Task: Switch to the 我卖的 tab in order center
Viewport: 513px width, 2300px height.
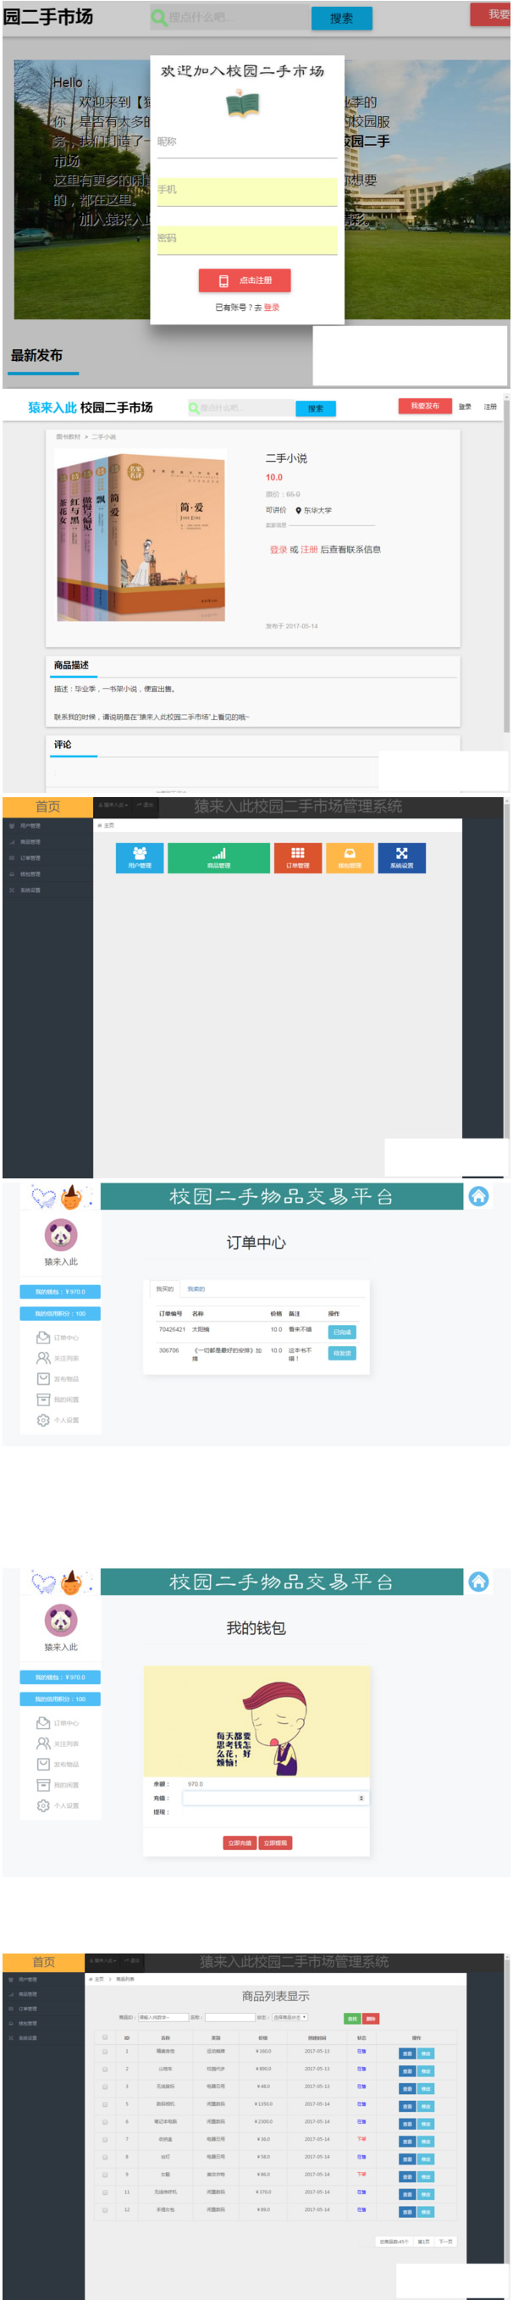Action: coord(196,1289)
